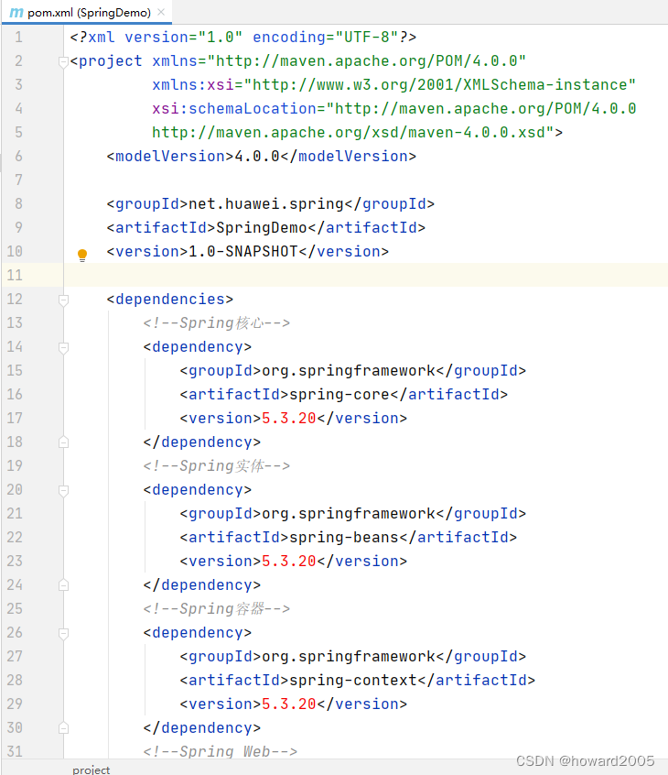Click spring-context artifactId text
The height and width of the screenshot is (775, 668).
[353, 680]
